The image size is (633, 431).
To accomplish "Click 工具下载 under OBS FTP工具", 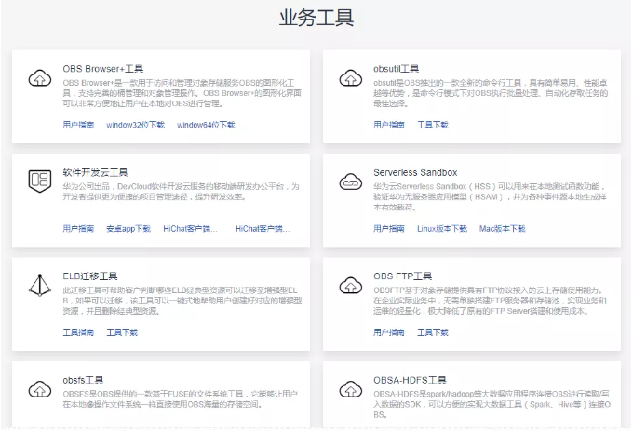I will (x=433, y=332).
